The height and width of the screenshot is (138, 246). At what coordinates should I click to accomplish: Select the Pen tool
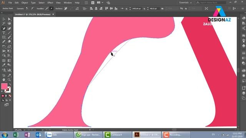tap(4, 28)
